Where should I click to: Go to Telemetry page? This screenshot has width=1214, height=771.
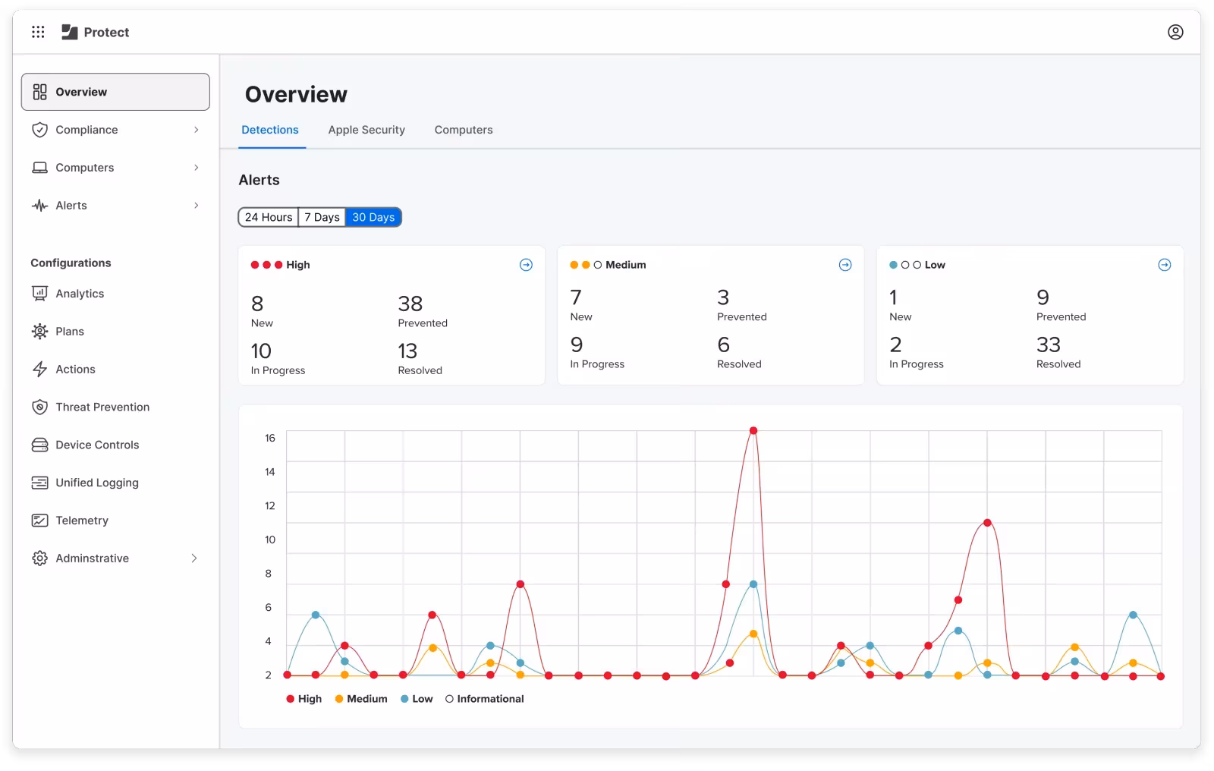[82, 521]
